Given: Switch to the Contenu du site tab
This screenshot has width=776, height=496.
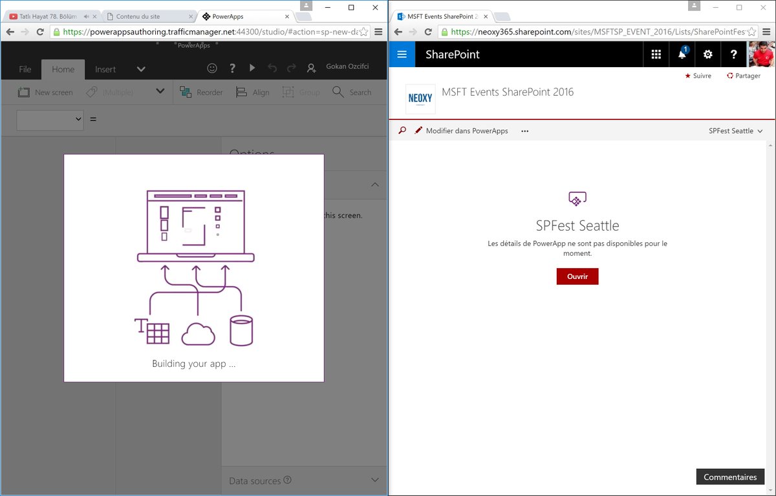Looking at the screenshot, I should [147, 16].
